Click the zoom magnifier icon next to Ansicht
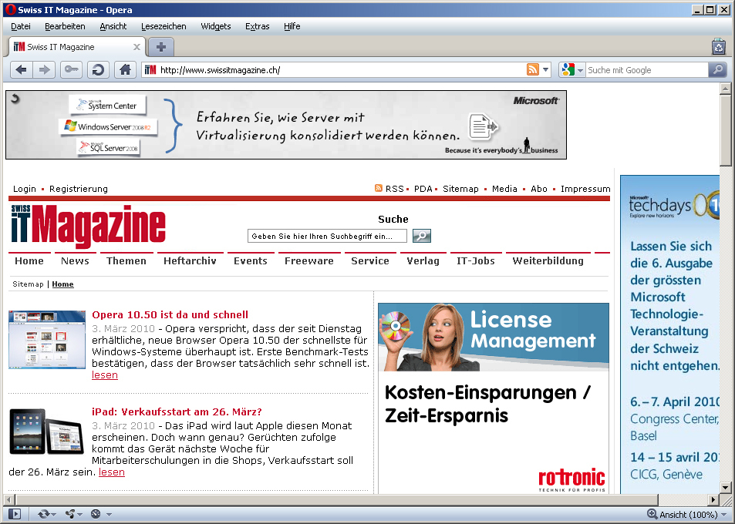 (652, 514)
